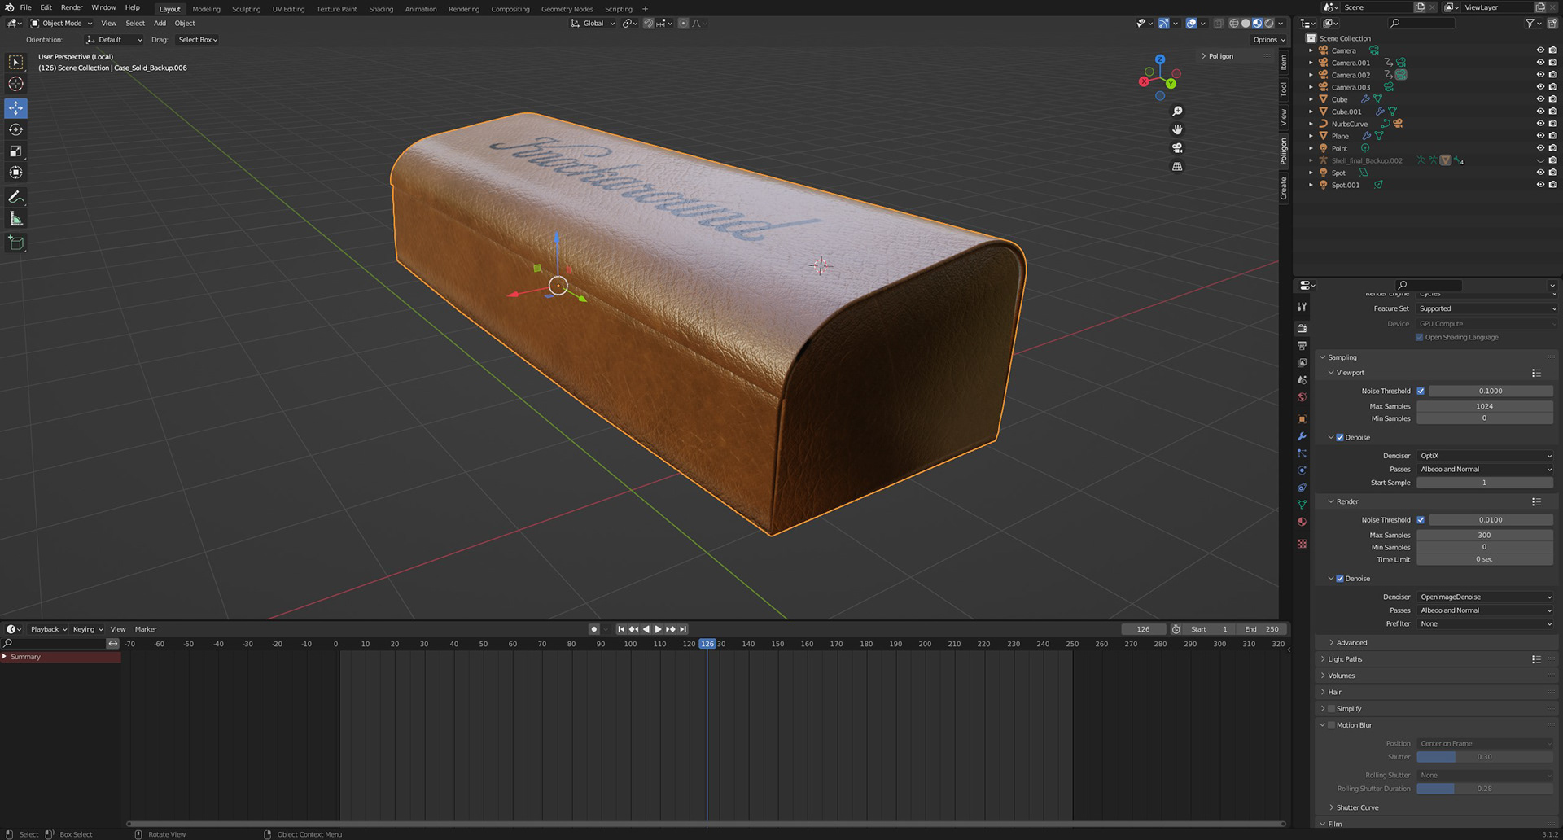Hide Spot.001 light in viewport
The image size is (1563, 840).
click(x=1540, y=185)
